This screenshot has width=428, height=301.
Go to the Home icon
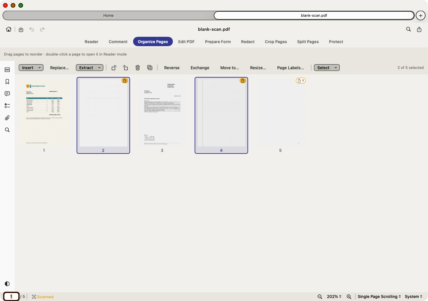coord(9,29)
